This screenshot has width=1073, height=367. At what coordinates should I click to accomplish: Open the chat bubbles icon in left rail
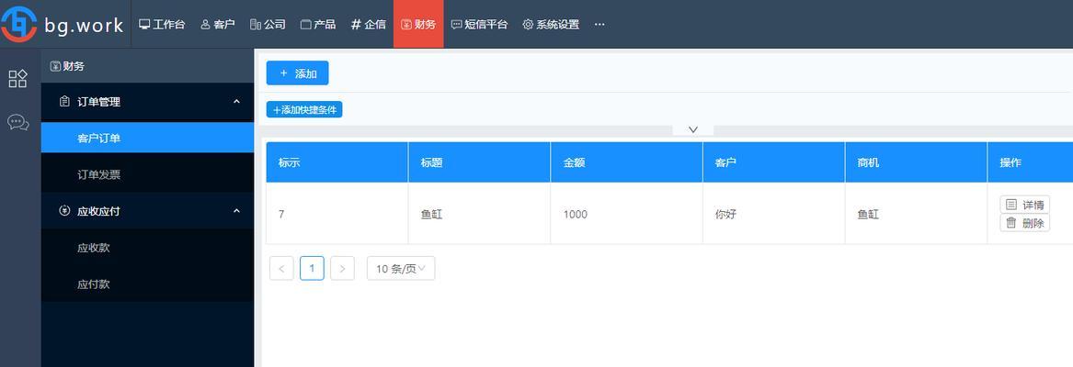[17, 122]
